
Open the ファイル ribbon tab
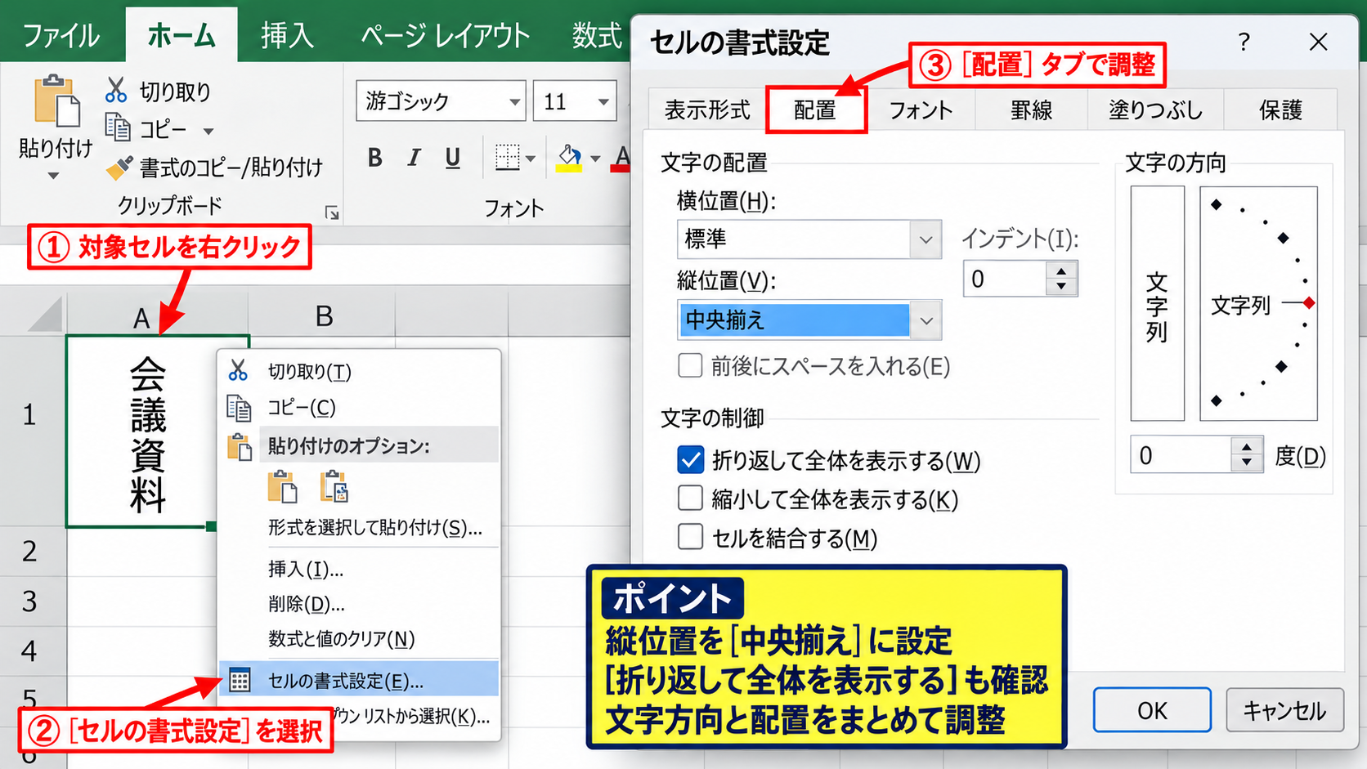pos(61,35)
